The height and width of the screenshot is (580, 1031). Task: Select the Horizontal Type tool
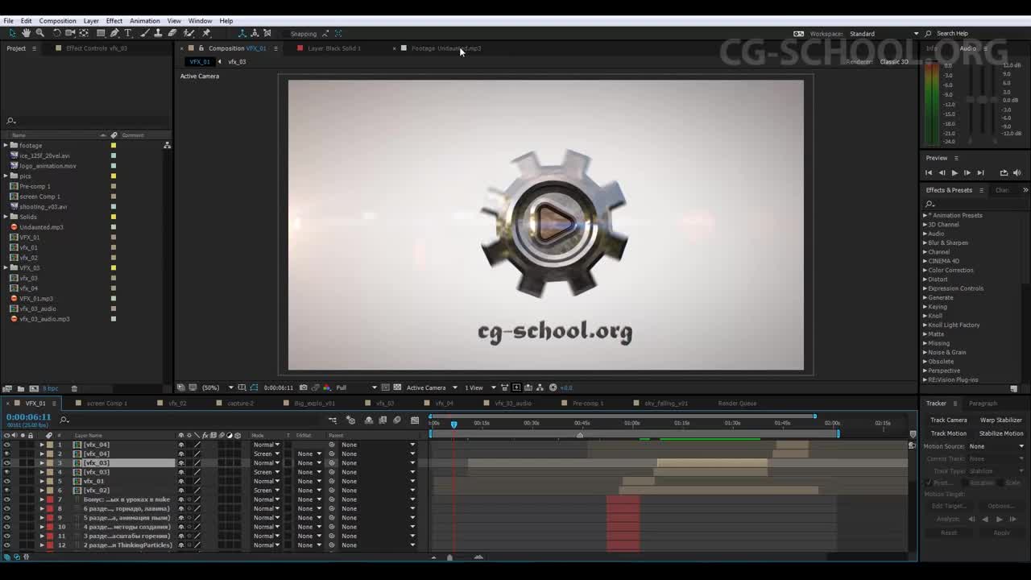[x=127, y=33]
